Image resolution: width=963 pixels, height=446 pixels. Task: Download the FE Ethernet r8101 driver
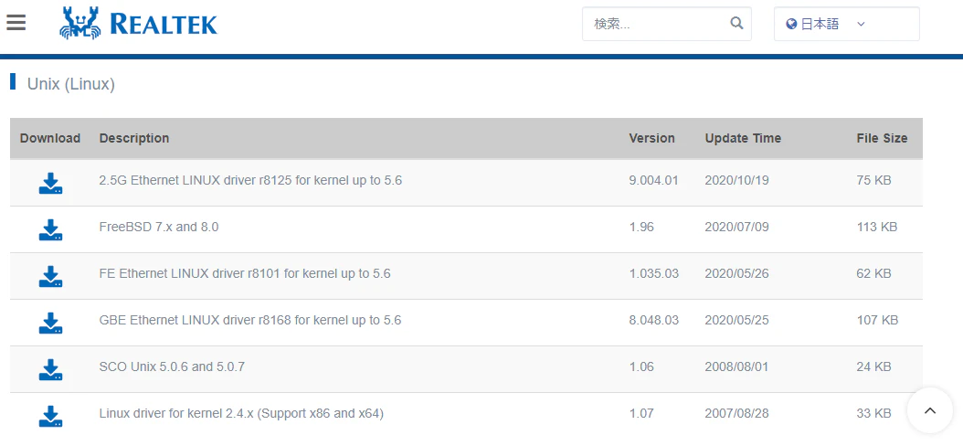click(x=51, y=276)
